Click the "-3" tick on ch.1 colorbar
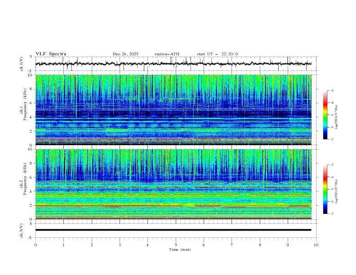Viewport: 356px width, 275px height. click(331, 90)
